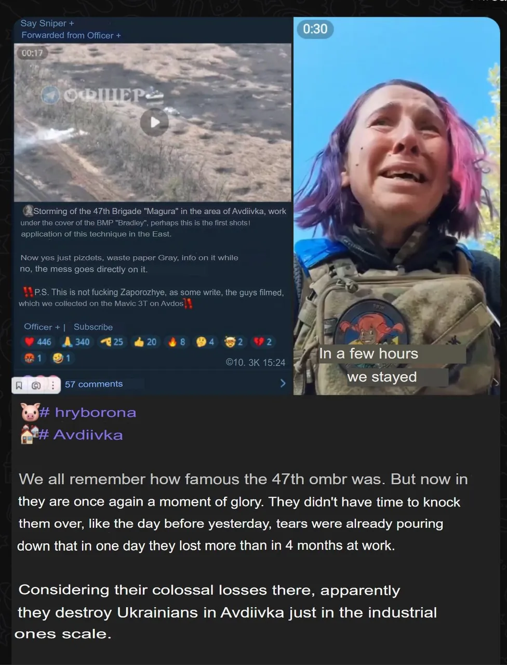Click the praying hands reaction 340
This screenshot has width=507, height=665.
[76, 342]
